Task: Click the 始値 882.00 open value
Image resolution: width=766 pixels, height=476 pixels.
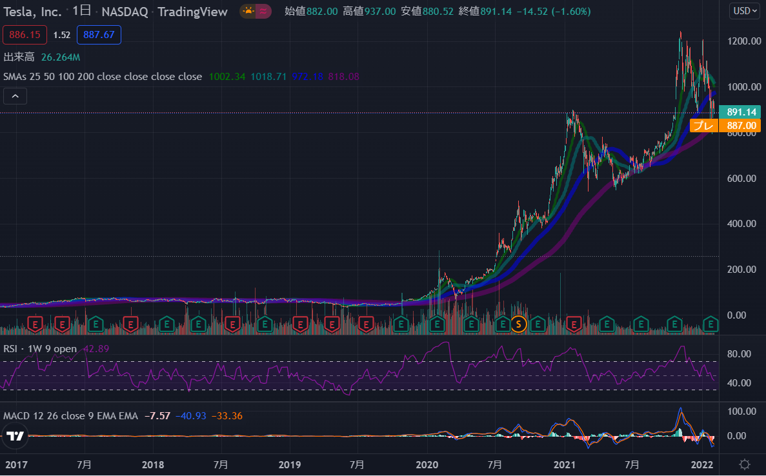Action: coord(311,11)
